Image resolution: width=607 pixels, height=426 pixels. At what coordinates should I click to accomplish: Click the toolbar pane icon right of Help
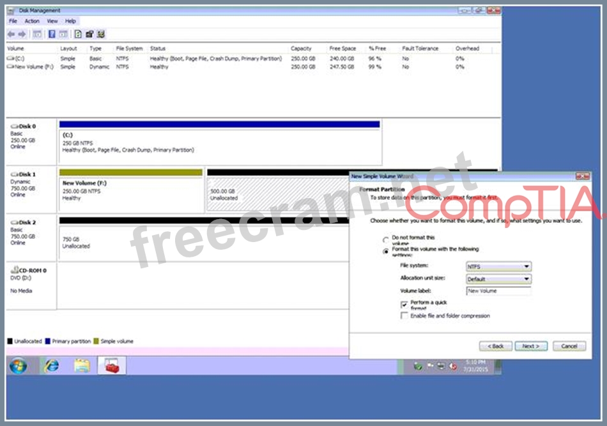tap(63, 34)
